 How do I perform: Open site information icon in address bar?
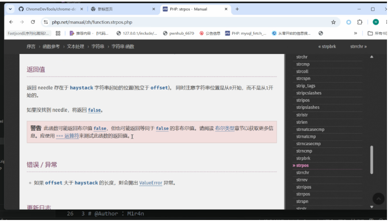(x=46, y=22)
